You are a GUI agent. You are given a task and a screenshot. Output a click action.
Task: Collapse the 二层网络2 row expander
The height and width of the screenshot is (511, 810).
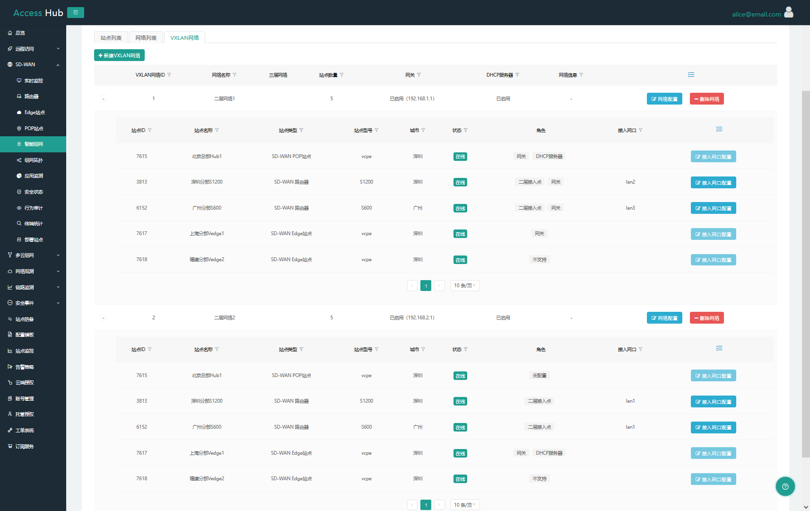click(104, 318)
